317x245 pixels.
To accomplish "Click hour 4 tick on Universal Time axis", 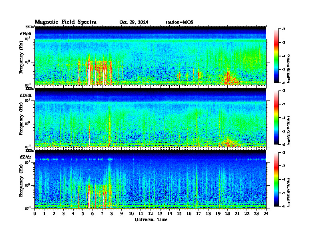I will (73, 214).
